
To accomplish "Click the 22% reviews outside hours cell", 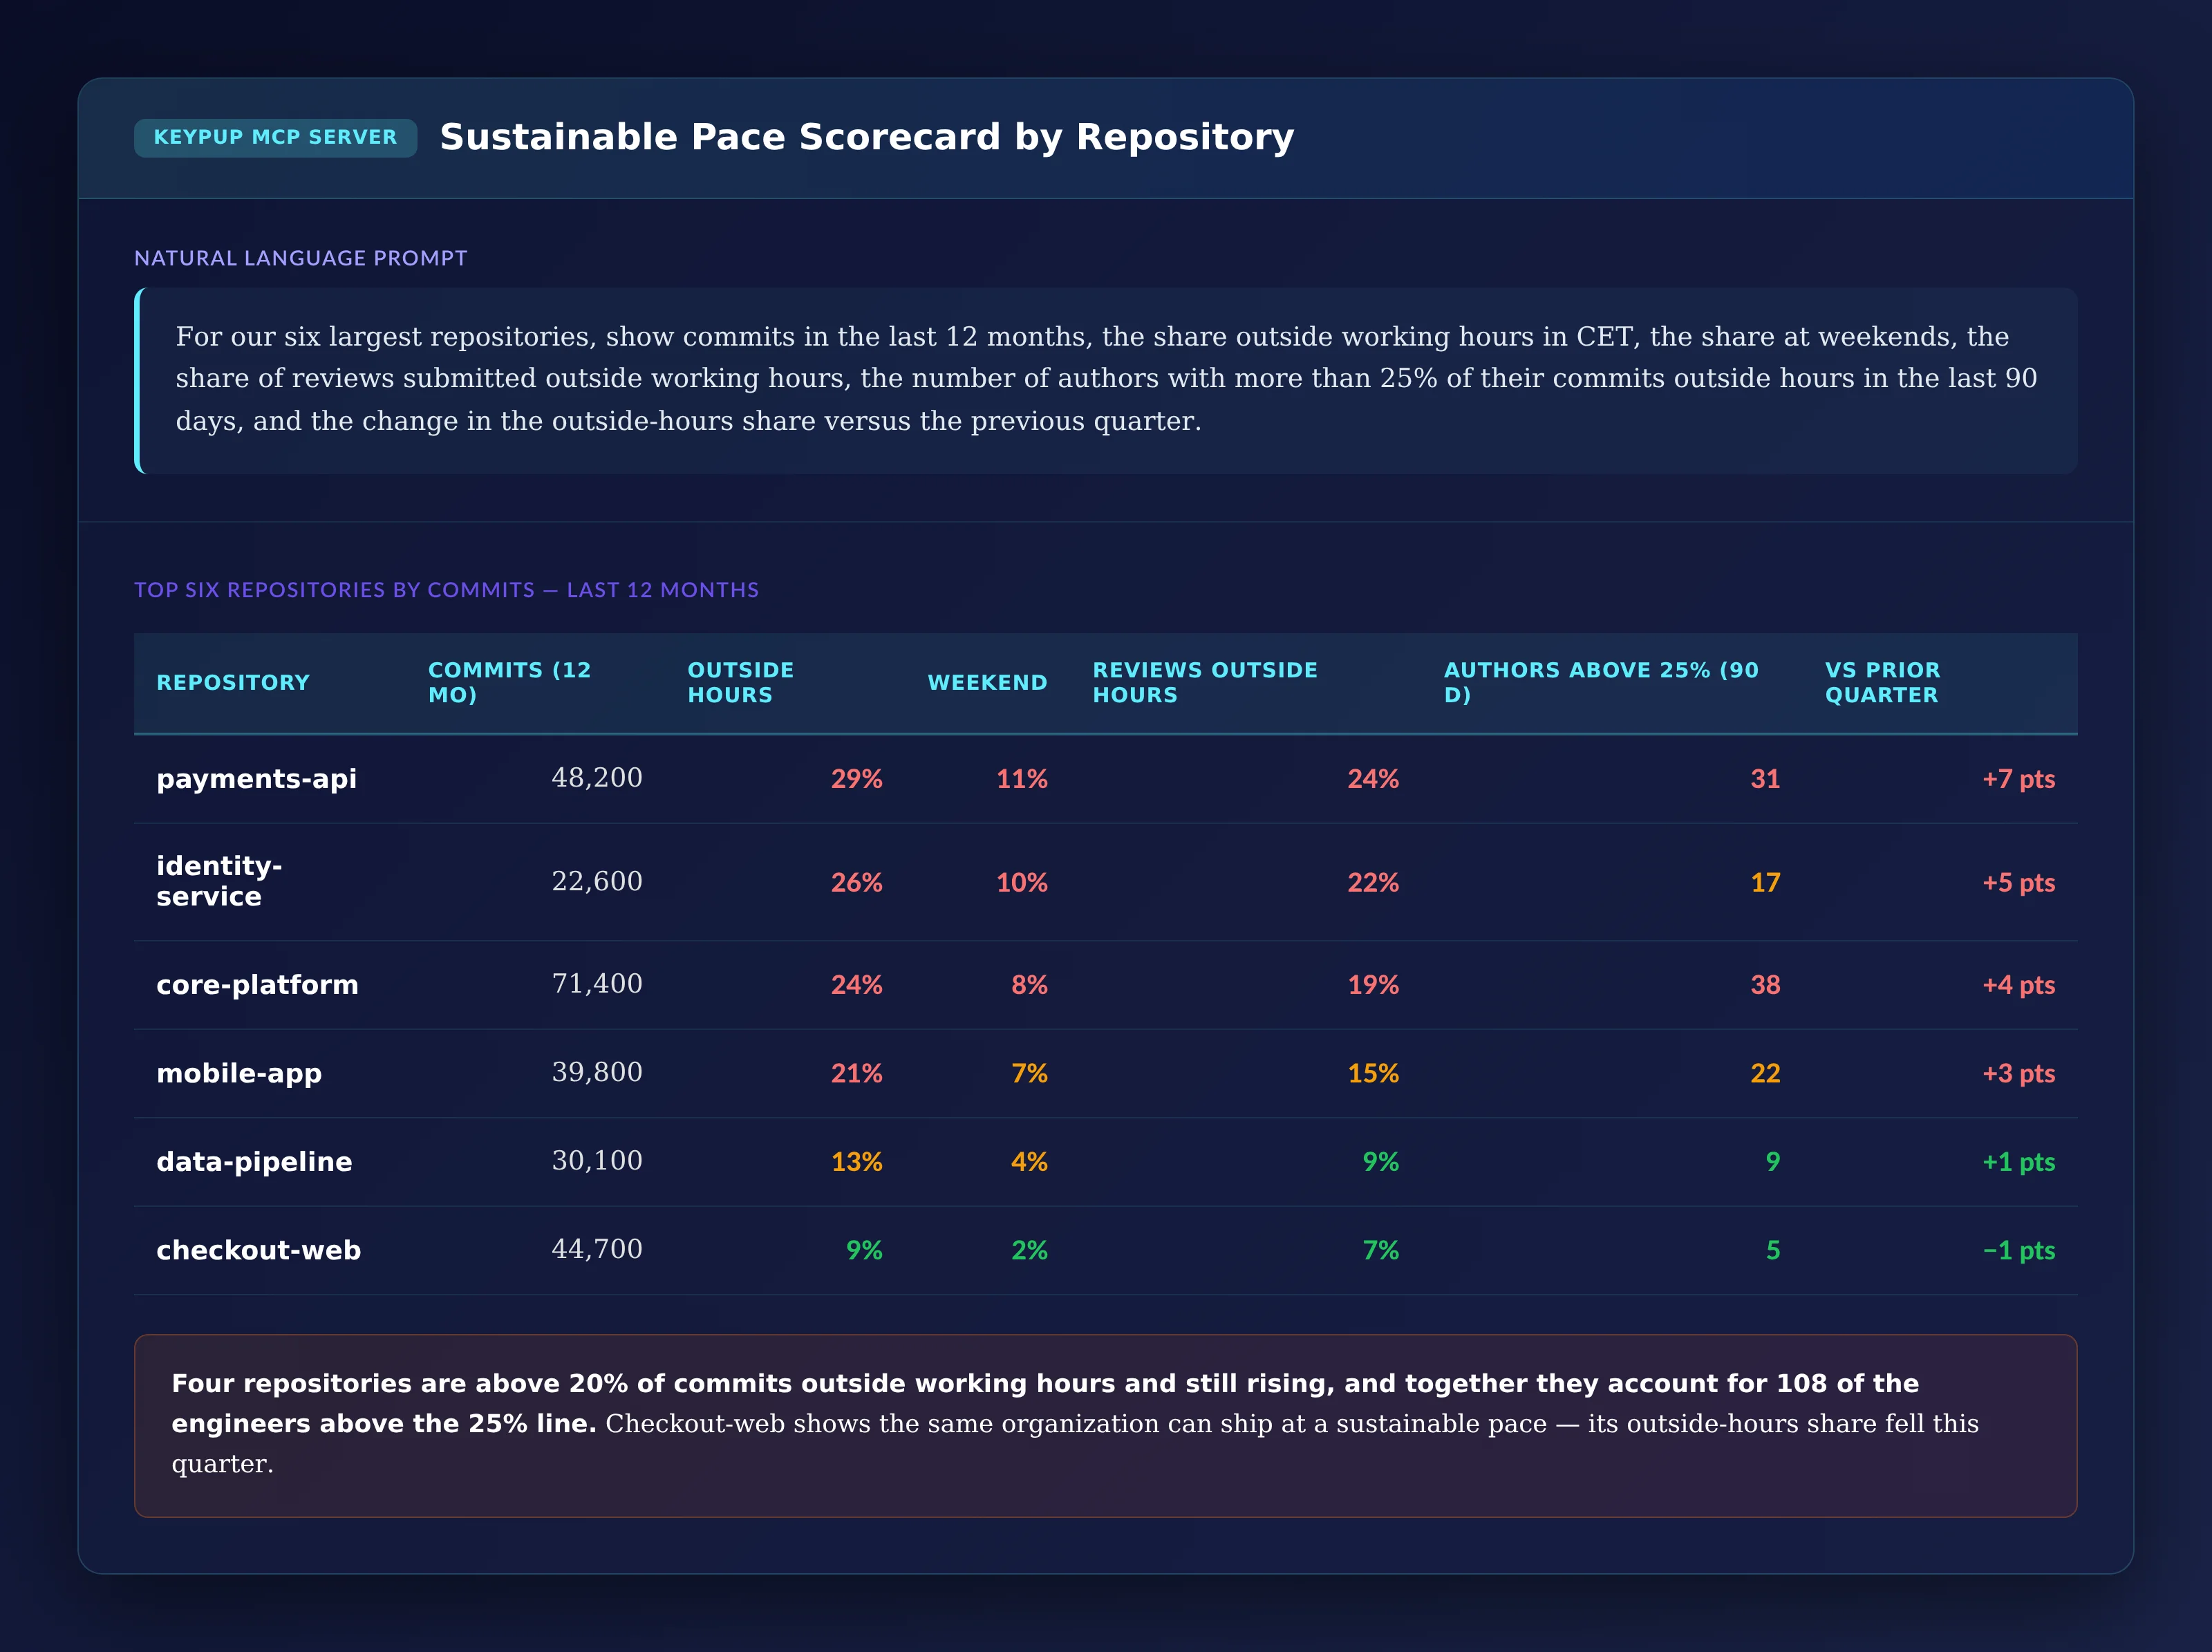I will coord(1373,882).
